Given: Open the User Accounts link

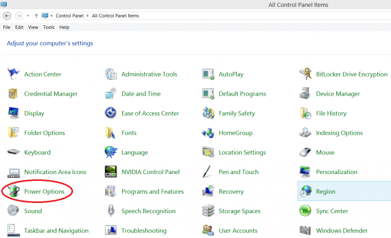Looking at the screenshot, I should coord(238,230).
